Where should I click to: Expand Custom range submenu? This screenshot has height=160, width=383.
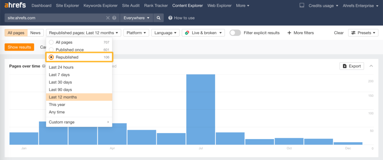point(79,122)
